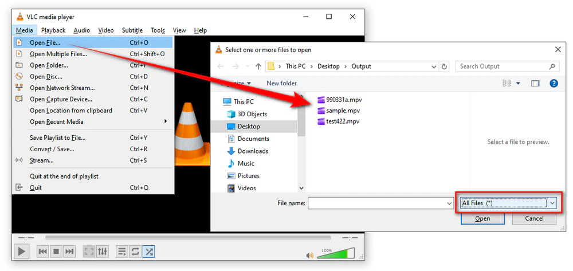
Task: Expand Open Recent Media submenu
Action: point(93,122)
